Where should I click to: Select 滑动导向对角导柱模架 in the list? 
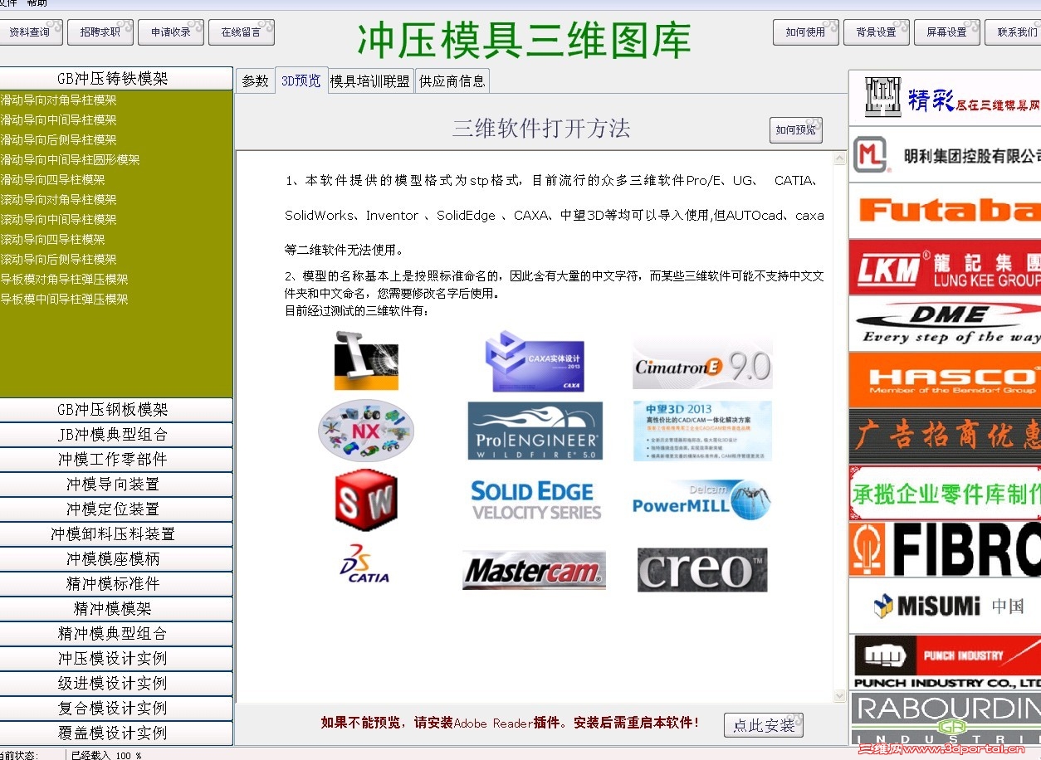coord(58,100)
